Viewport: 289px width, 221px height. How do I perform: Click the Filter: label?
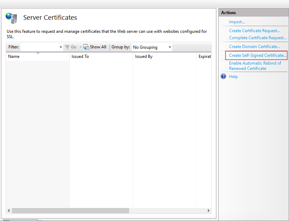click(x=13, y=47)
